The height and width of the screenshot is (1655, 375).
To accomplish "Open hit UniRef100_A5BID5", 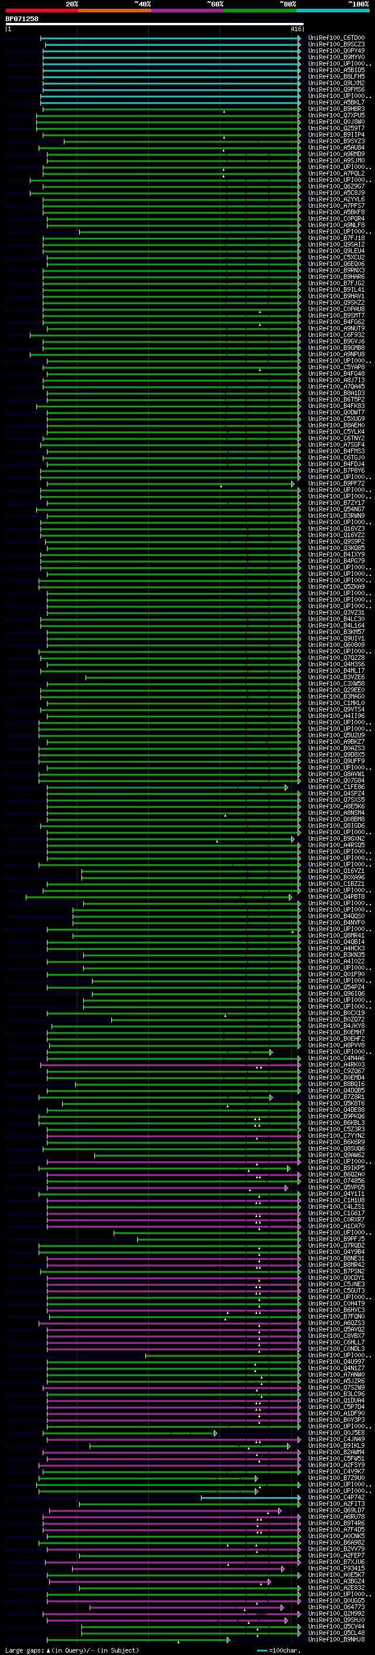I will point(336,70).
